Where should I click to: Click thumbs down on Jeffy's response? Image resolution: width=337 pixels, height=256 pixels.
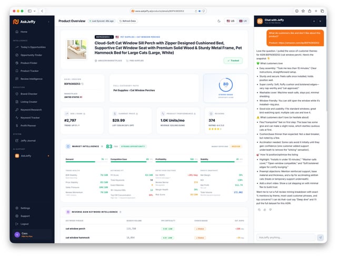click(270, 210)
